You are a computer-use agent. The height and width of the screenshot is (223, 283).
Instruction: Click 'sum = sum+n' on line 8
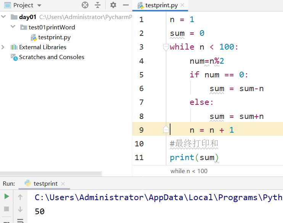click(236, 116)
